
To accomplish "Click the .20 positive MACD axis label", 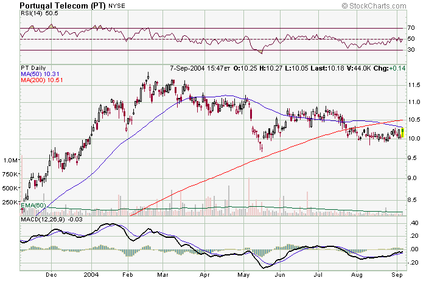I will (x=414, y=235).
